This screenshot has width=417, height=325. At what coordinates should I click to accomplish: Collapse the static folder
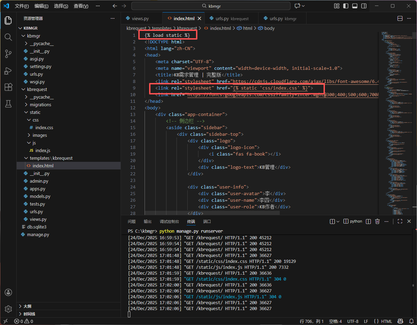(35, 112)
